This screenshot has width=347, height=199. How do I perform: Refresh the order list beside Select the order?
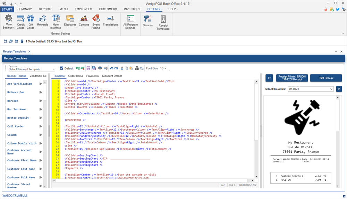click(x=339, y=89)
